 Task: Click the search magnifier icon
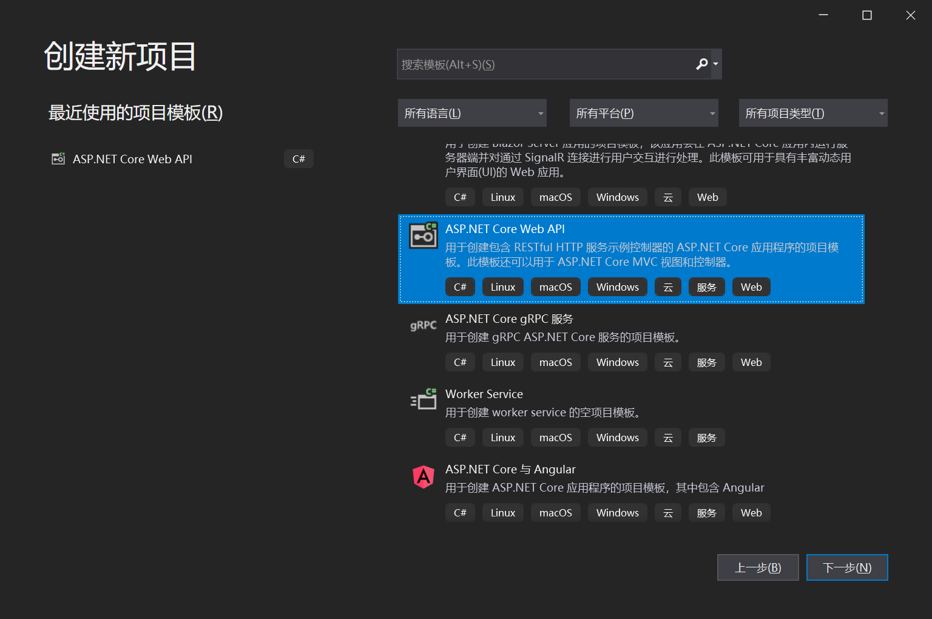coord(701,64)
